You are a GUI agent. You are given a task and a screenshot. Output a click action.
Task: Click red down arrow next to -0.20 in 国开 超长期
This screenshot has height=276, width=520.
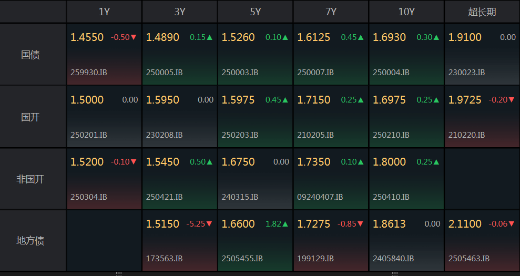tap(512, 100)
